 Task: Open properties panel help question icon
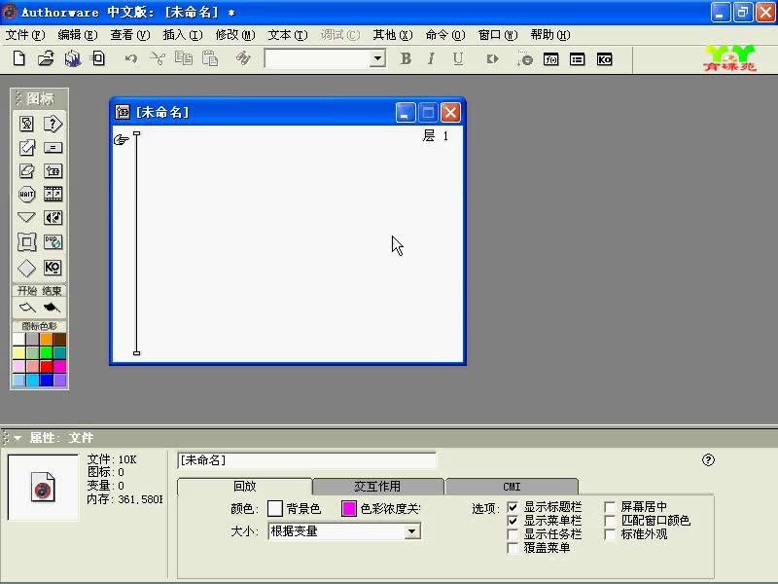708,460
